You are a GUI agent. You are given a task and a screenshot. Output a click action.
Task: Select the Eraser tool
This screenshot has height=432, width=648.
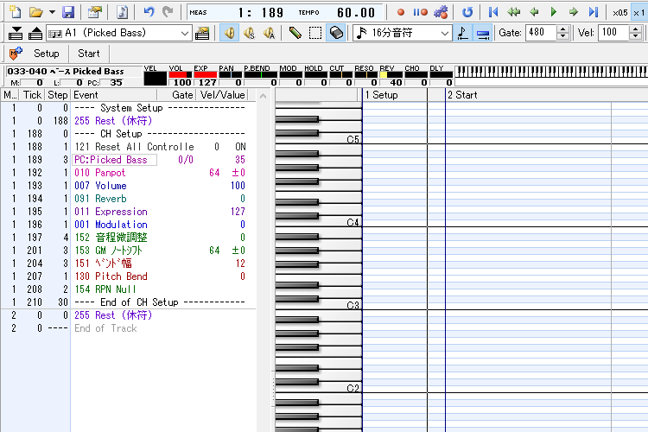(x=337, y=33)
